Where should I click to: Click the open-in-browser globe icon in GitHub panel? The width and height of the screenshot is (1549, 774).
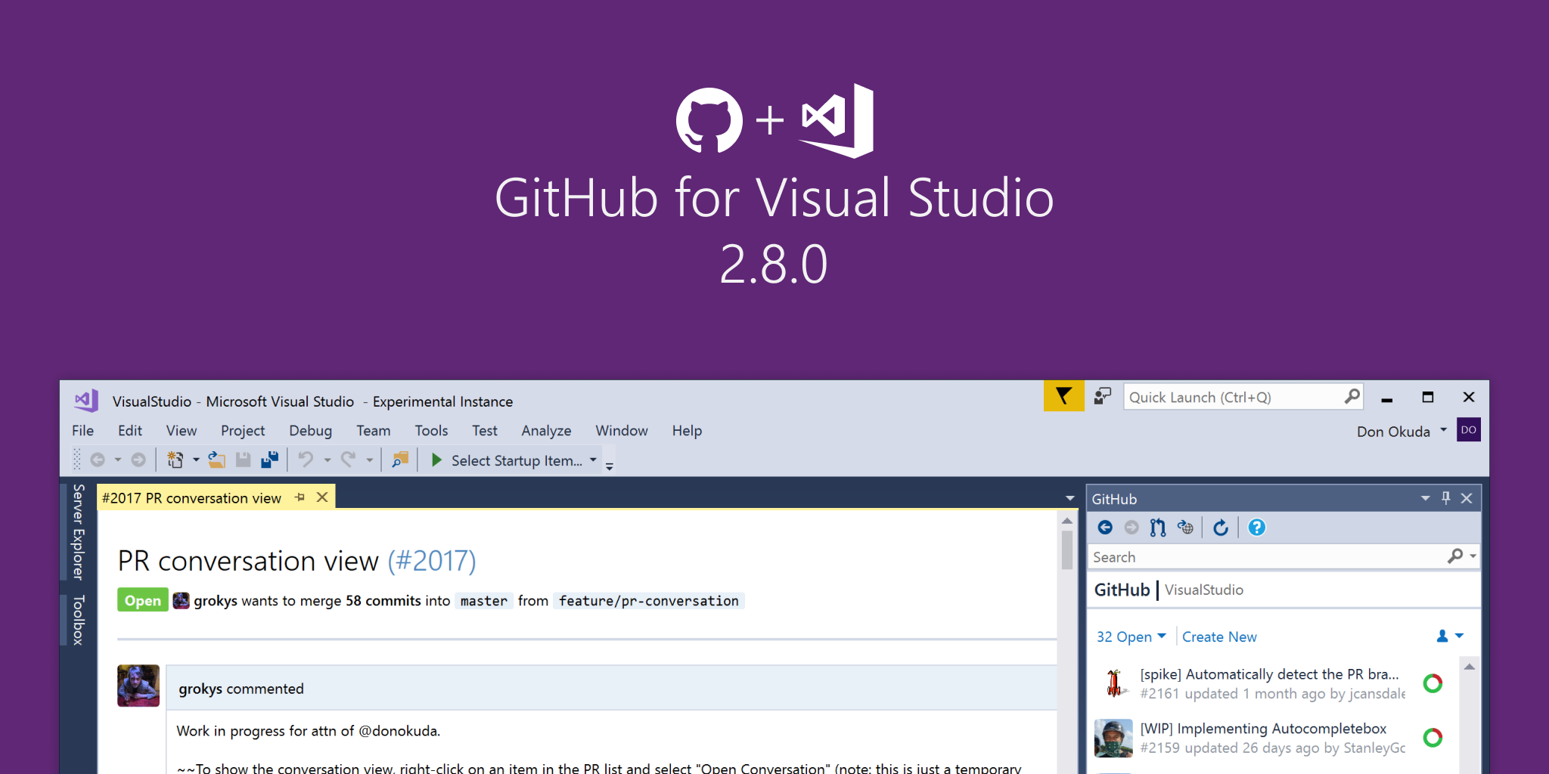(x=1185, y=528)
